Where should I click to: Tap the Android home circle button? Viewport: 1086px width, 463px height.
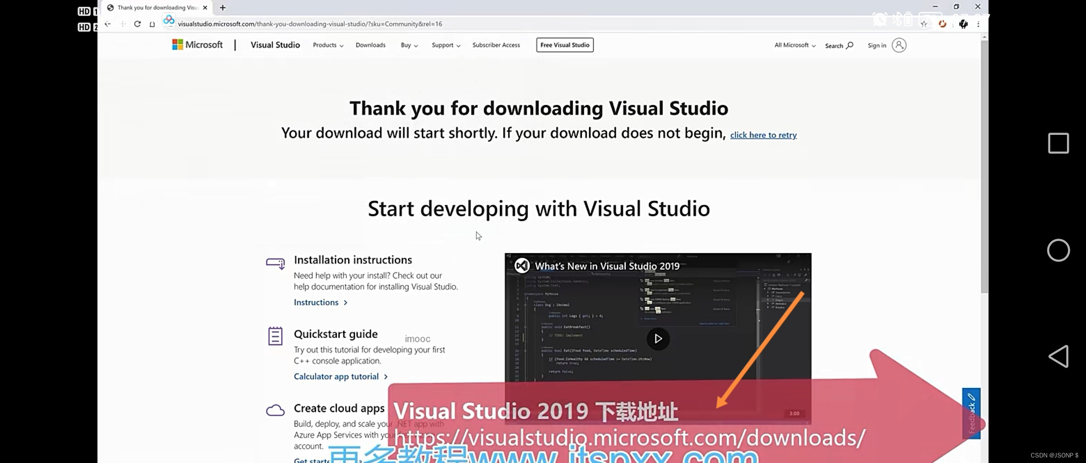coord(1059,250)
